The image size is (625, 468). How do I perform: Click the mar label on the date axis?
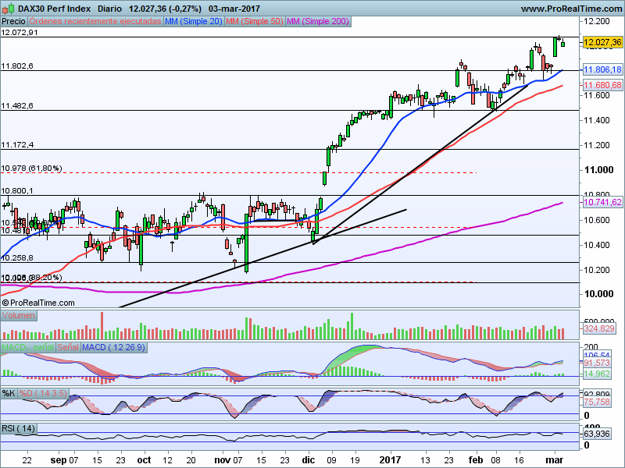click(554, 460)
